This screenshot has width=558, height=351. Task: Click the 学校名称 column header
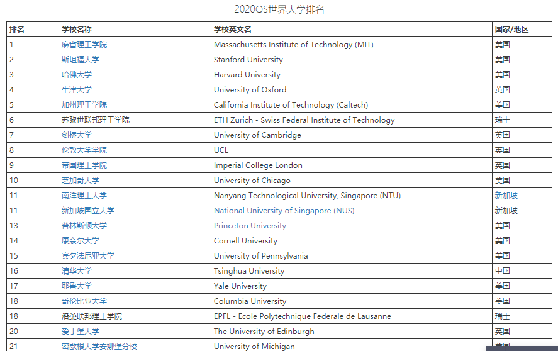135,29
